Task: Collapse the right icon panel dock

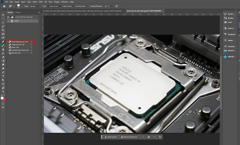Action: (x=236, y=10)
